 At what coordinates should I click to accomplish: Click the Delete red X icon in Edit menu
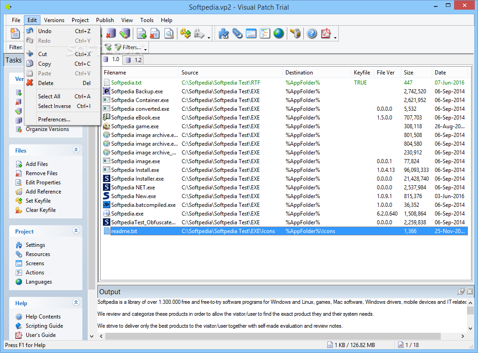(29, 83)
